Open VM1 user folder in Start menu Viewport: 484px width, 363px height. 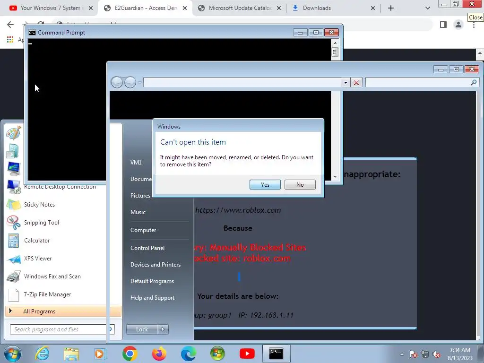click(136, 163)
